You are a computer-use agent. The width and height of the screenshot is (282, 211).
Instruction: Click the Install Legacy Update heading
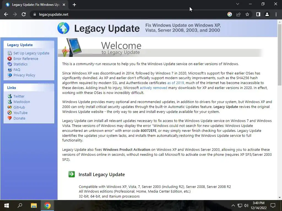[x=102, y=174]
